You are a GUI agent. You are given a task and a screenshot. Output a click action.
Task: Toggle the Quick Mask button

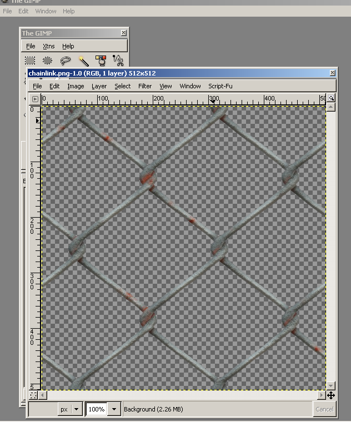[33, 395]
